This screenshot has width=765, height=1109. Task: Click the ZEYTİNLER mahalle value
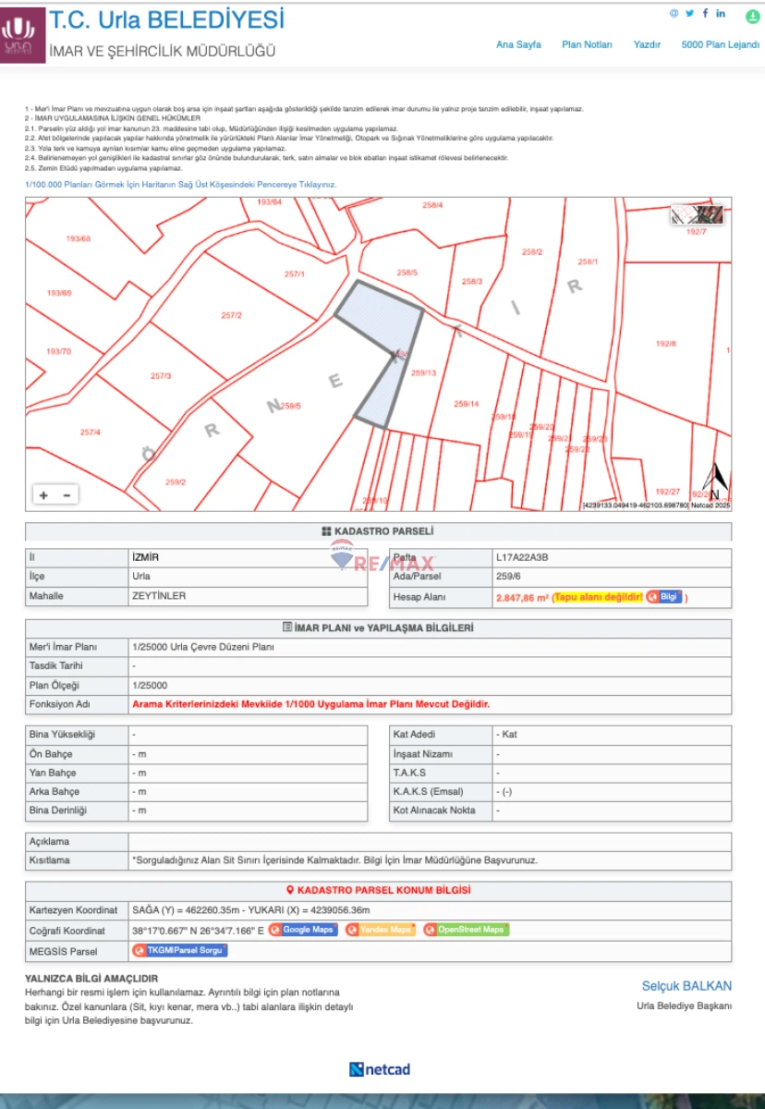[x=159, y=596]
